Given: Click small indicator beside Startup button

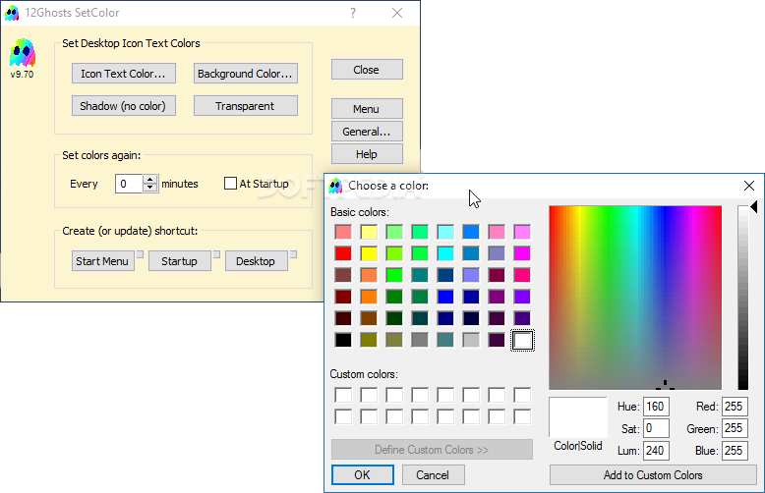Looking at the screenshot, I should pos(216,254).
